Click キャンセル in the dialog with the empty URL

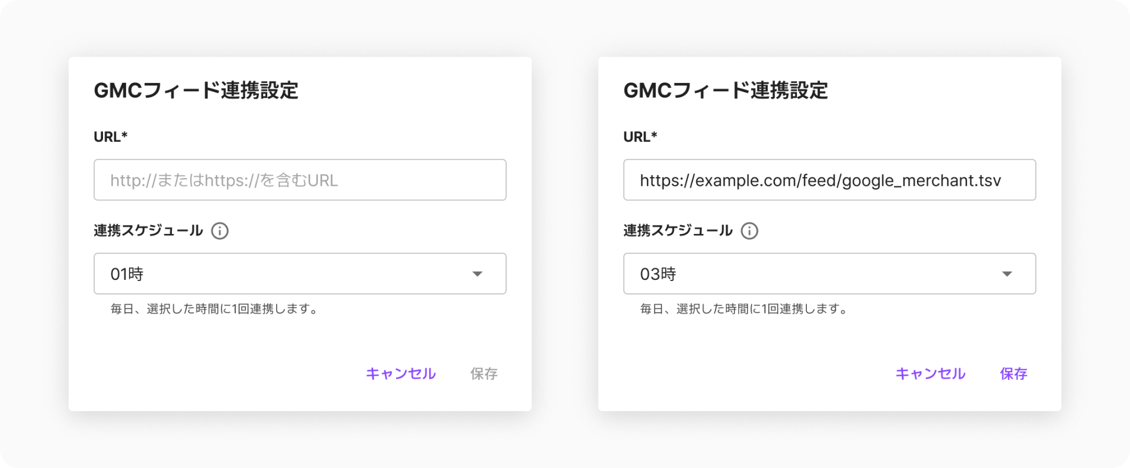pyautogui.click(x=401, y=374)
